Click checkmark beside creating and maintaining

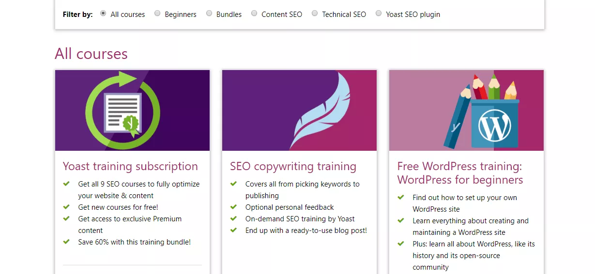click(x=401, y=220)
